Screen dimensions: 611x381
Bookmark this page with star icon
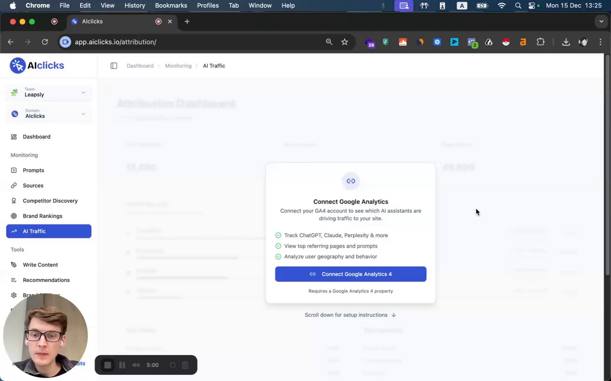point(345,42)
